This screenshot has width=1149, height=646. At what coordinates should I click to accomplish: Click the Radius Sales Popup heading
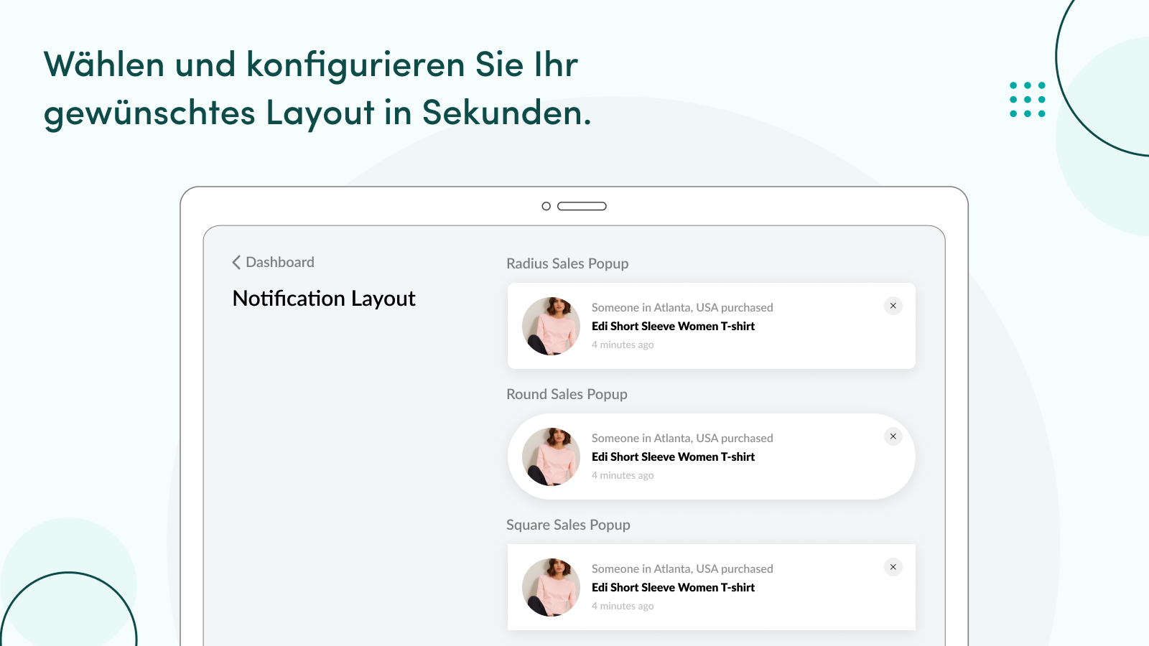point(567,263)
